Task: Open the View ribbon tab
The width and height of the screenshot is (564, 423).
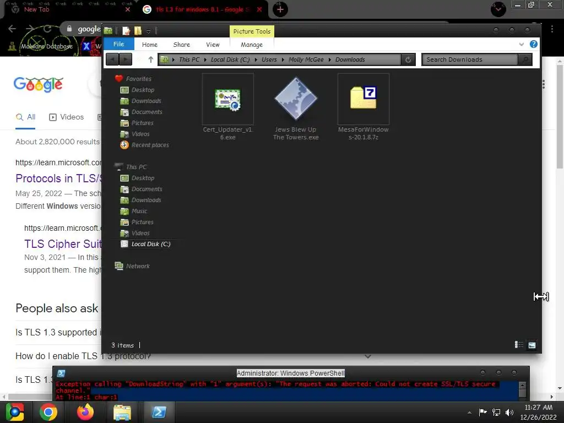Action: click(213, 45)
